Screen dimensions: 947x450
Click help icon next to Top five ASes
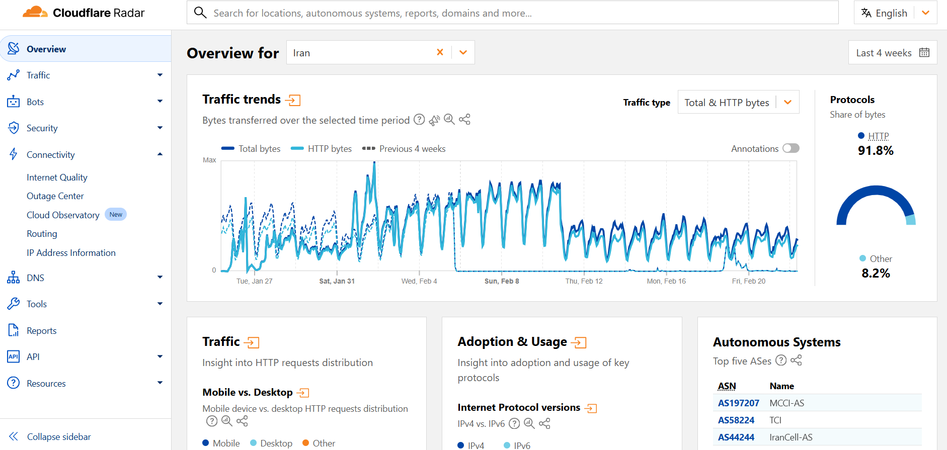(x=781, y=361)
